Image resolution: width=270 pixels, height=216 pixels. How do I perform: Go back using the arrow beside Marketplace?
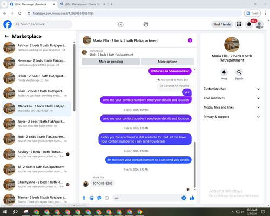pos(6,36)
